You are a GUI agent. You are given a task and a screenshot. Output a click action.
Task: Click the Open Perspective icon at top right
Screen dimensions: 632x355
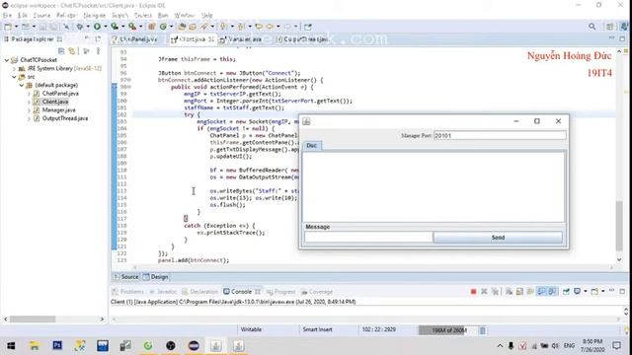(x=610, y=27)
